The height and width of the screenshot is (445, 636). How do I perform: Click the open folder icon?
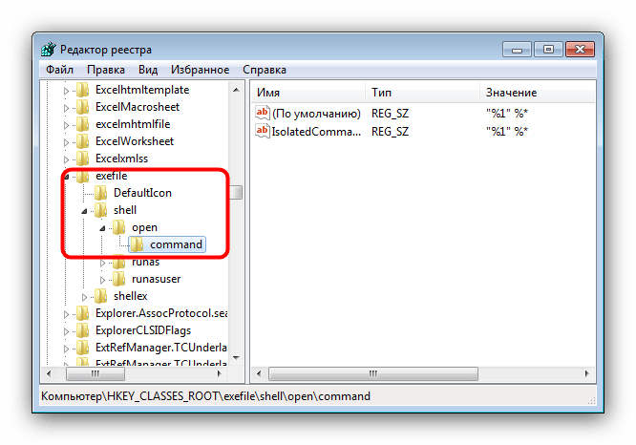(118, 227)
